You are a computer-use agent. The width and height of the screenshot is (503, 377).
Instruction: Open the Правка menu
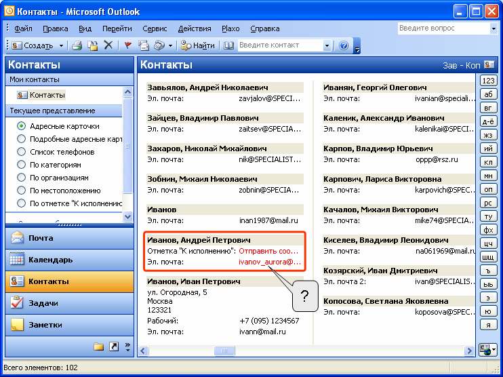click(55, 28)
